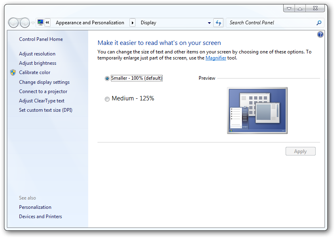Open the Magnifier tool link

pos(216,58)
